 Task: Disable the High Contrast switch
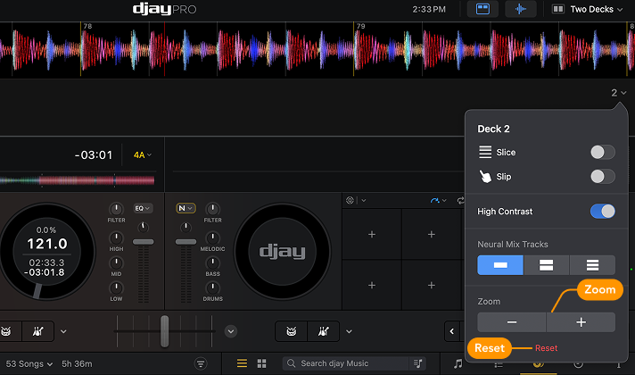point(603,212)
